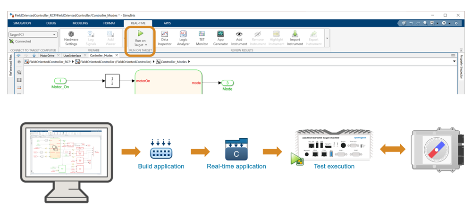Image resolution: width=472 pixels, height=219 pixels.
Task: Select the Motor_On input port block
Action: (60, 81)
